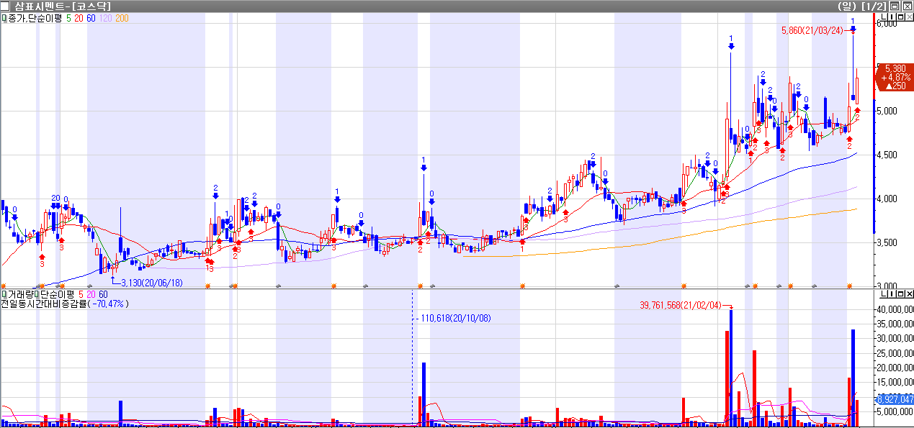
Task: Click the 3,130(20/06/18) low price label
Action: [x=151, y=282]
